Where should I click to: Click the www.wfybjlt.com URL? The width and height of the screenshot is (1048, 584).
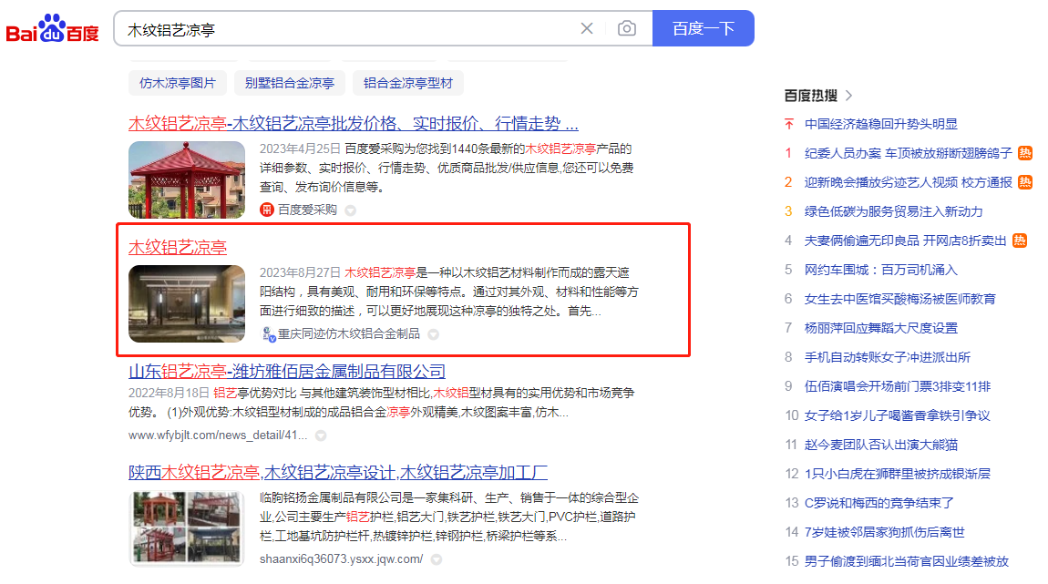[x=218, y=435]
